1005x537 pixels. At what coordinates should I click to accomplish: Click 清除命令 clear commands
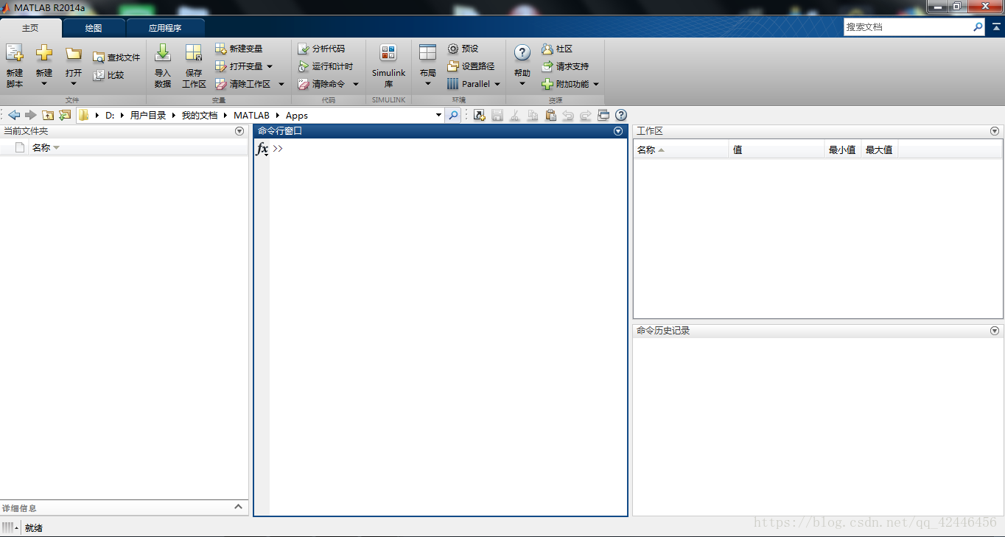point(321,84)
